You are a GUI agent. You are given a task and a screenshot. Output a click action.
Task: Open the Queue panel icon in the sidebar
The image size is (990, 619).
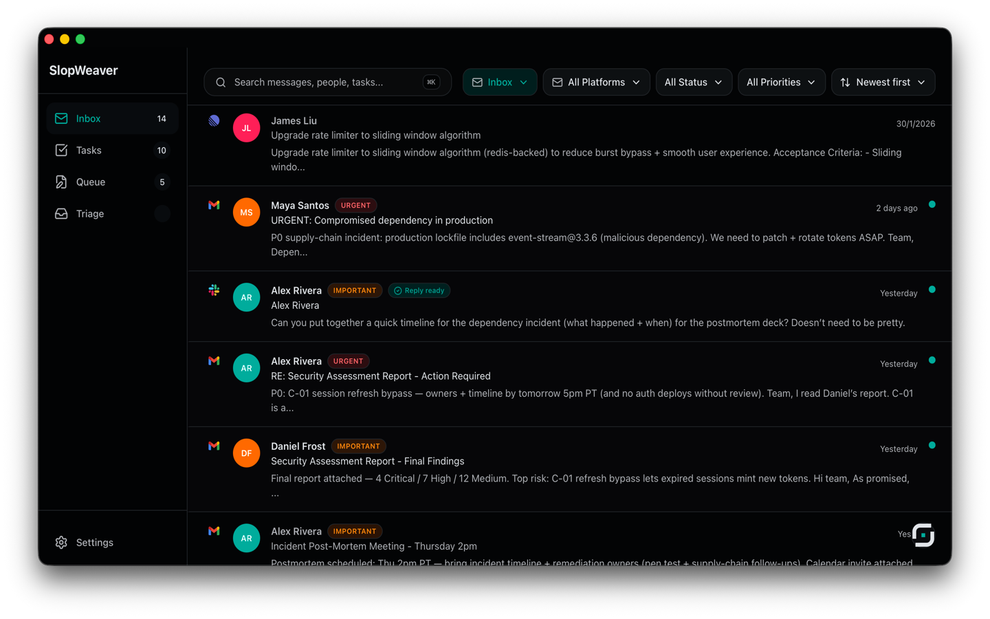[x=62, y=182]
